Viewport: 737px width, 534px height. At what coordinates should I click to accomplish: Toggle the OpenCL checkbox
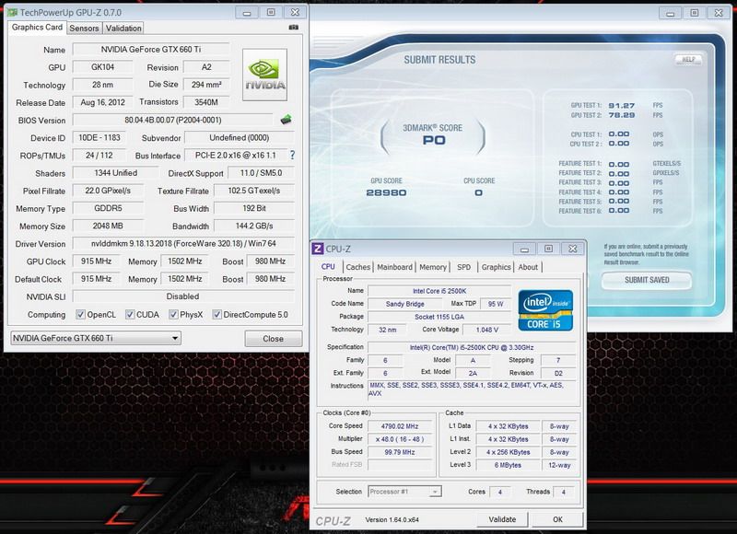click(81, 314)
